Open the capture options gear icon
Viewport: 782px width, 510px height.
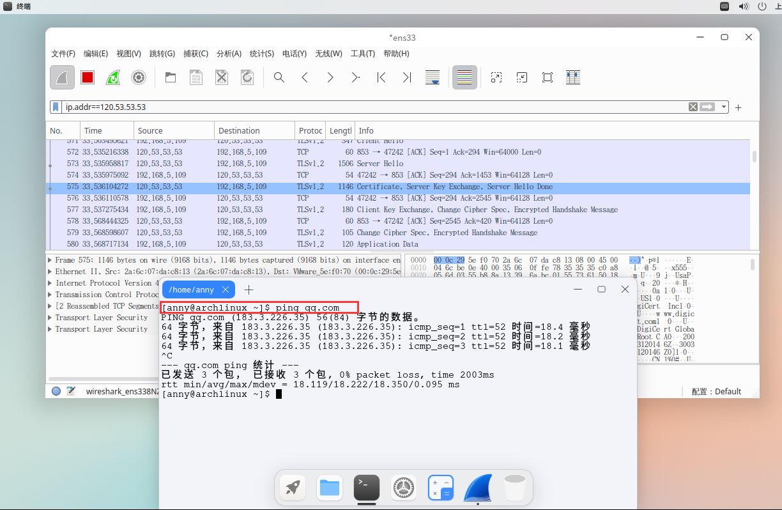point(139,77)
